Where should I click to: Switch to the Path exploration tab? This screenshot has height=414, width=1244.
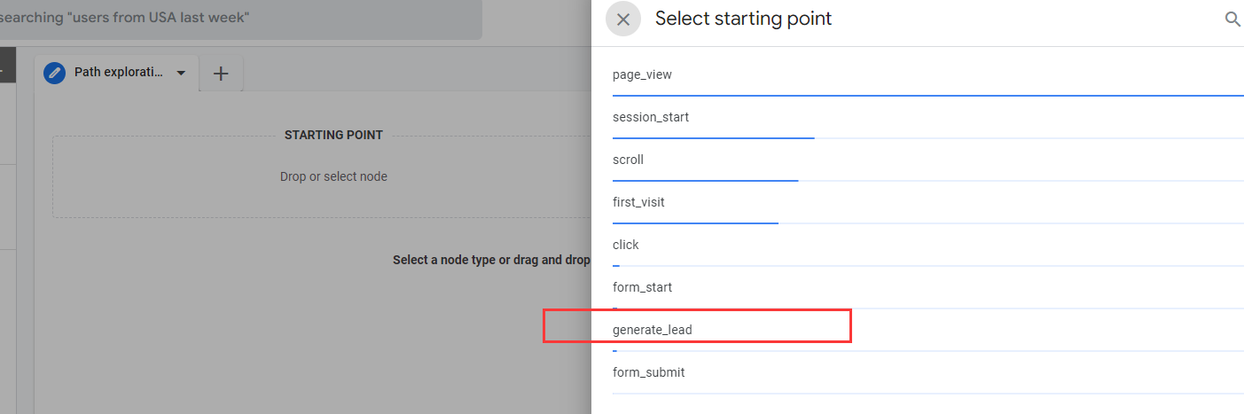119,73
